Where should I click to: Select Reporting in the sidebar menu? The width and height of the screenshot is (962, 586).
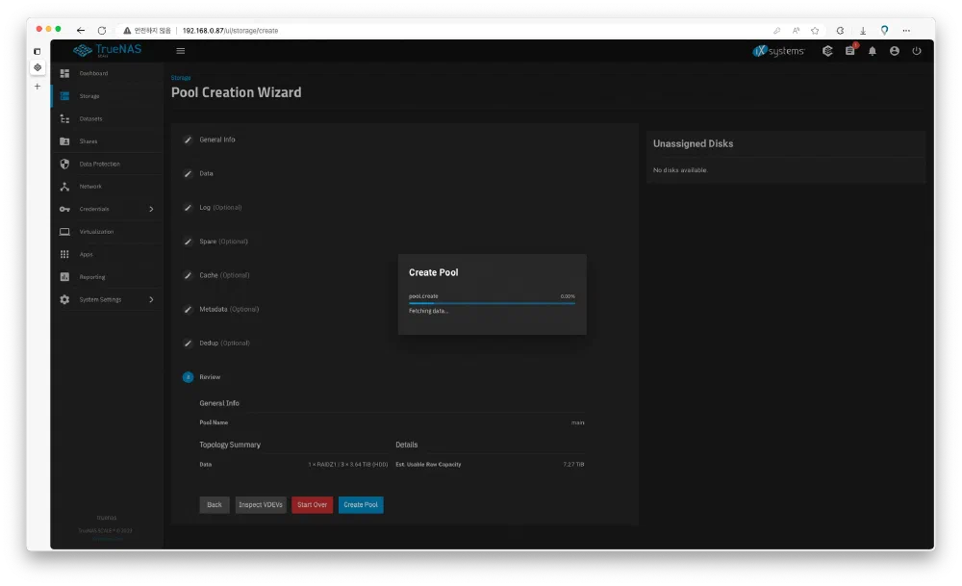92,277
